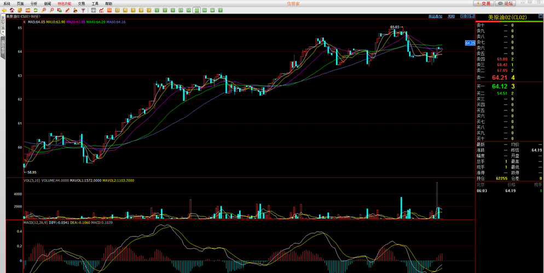Click the first magnifier zoom icon

coord(43,10)
